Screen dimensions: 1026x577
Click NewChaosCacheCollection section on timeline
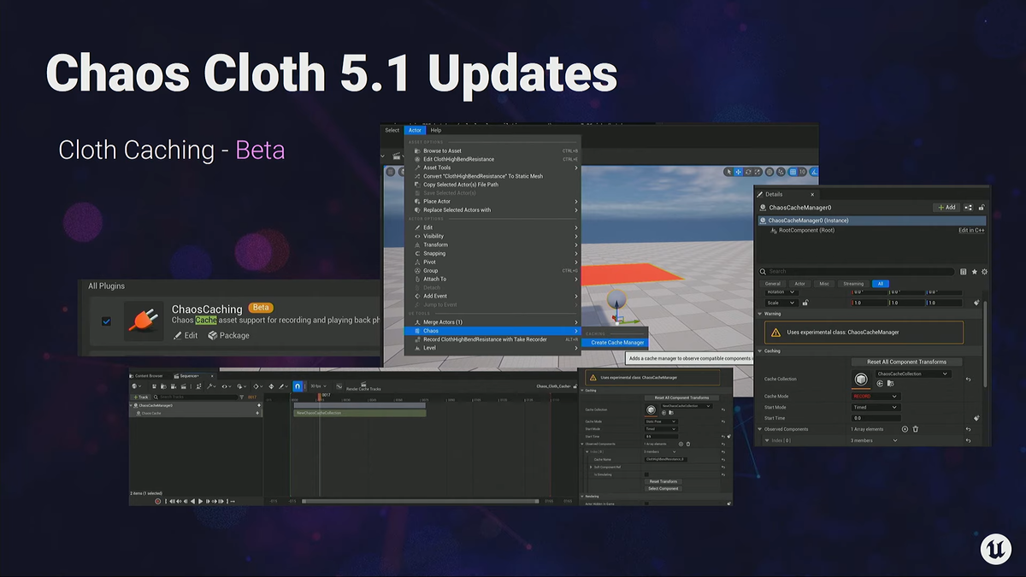tap(359, 413)
